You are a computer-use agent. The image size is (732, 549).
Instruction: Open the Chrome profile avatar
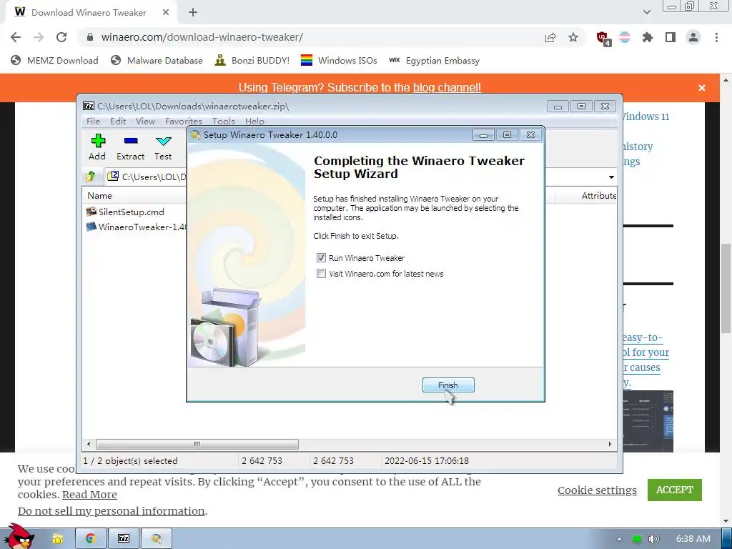click(693, 37)
